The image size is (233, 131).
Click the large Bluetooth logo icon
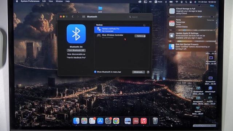(x=76, y=34)
